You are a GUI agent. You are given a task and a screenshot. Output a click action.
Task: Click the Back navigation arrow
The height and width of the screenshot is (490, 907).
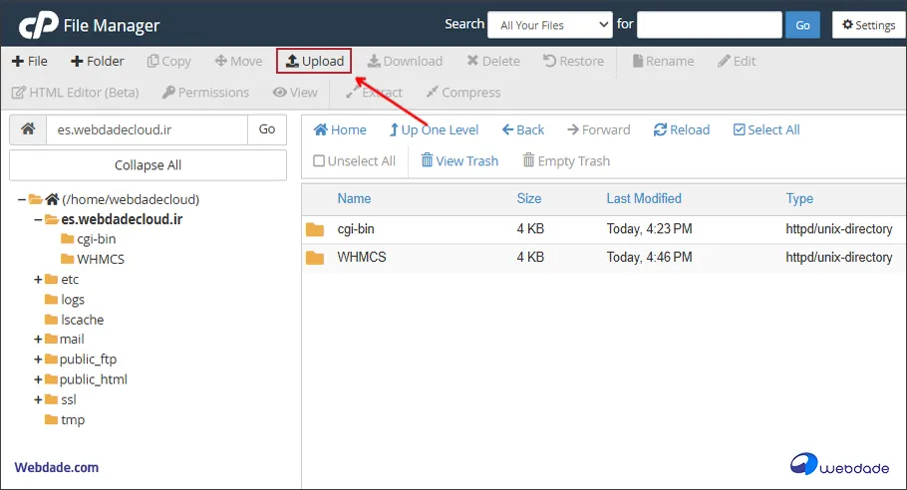523,129
